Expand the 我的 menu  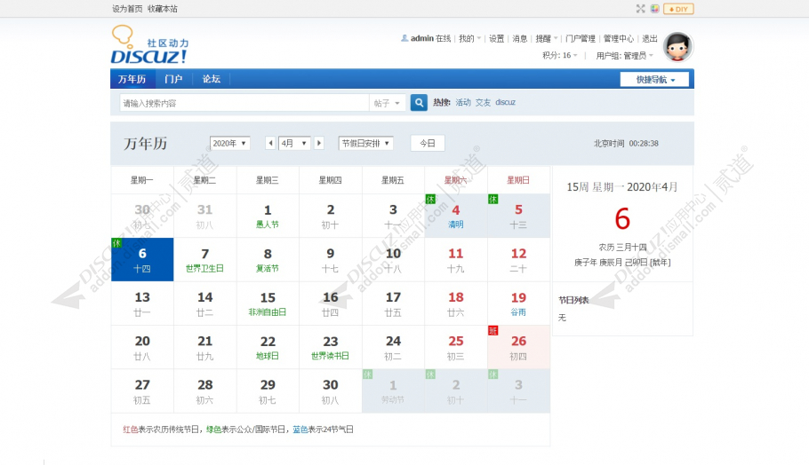coord(469,39)
